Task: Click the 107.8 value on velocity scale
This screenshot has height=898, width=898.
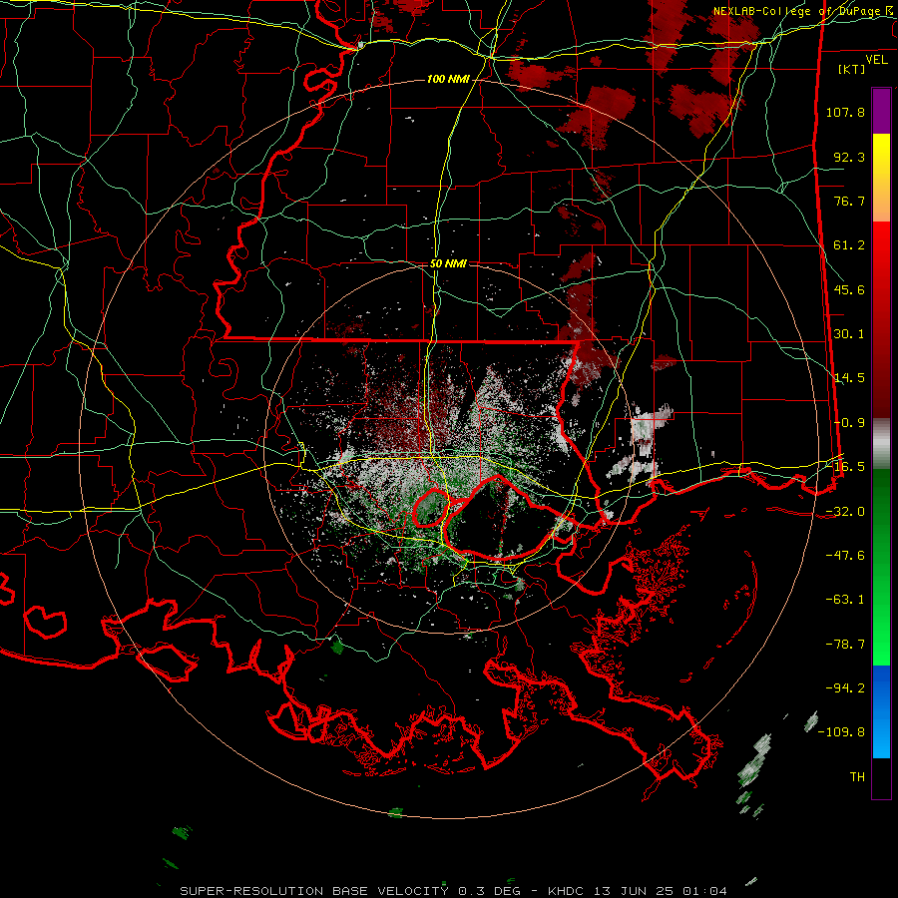Action: coord(845,112)
